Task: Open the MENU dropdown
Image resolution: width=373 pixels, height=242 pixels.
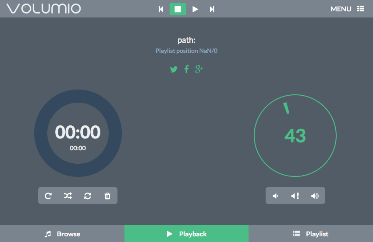Action: coord(347,9)
